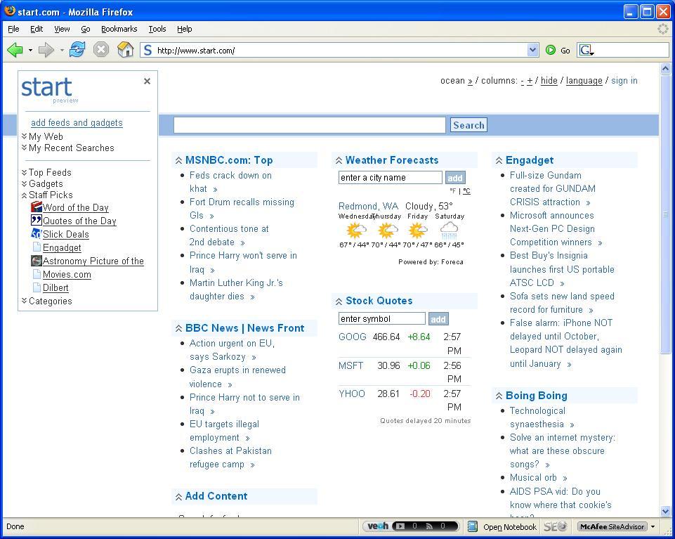
Task: Go to Home with the house icon
Action: 125,50
